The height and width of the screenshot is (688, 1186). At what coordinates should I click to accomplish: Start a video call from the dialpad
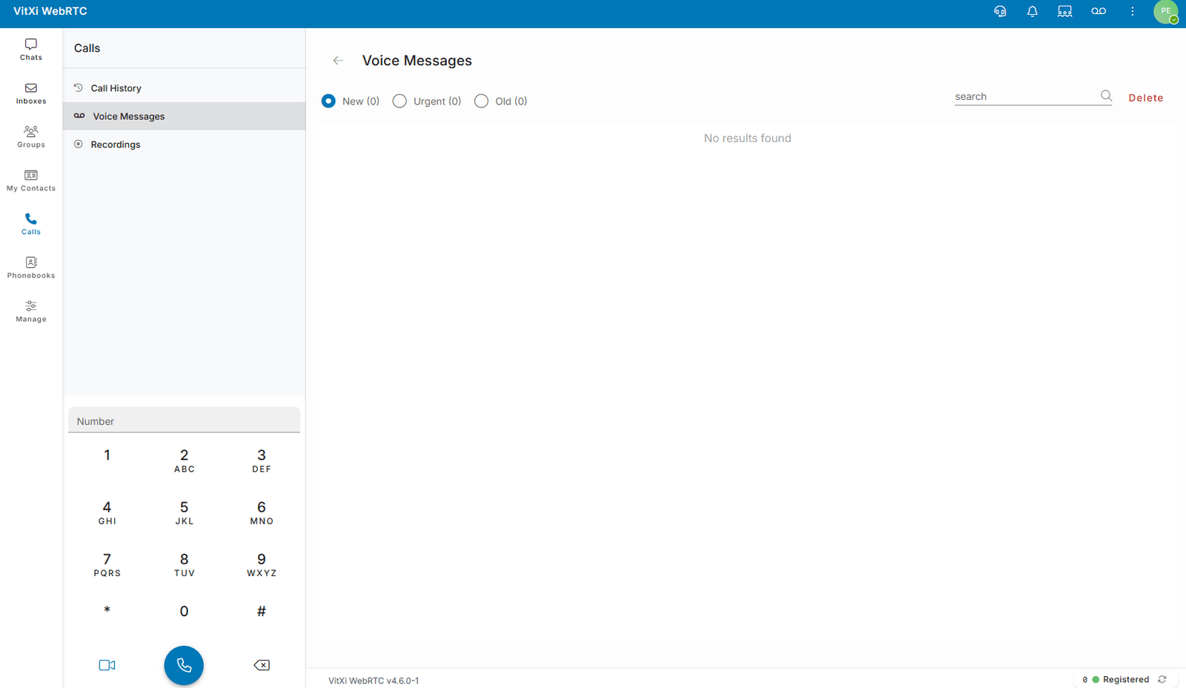point(107,664)
